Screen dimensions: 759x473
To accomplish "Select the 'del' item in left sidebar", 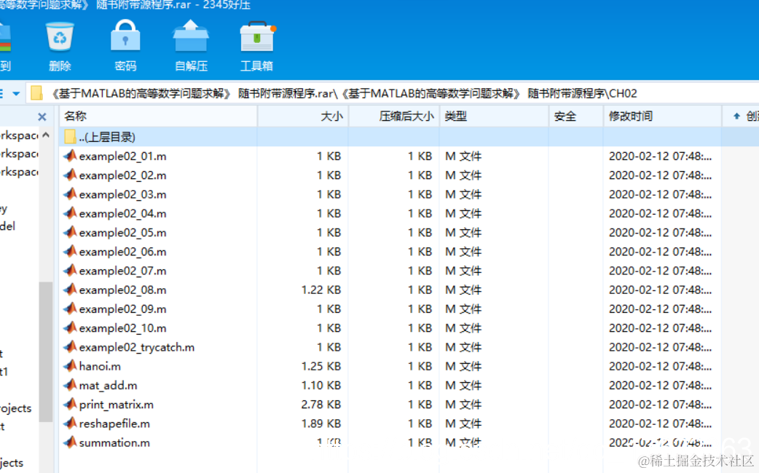I will click(x=7, y=226).
